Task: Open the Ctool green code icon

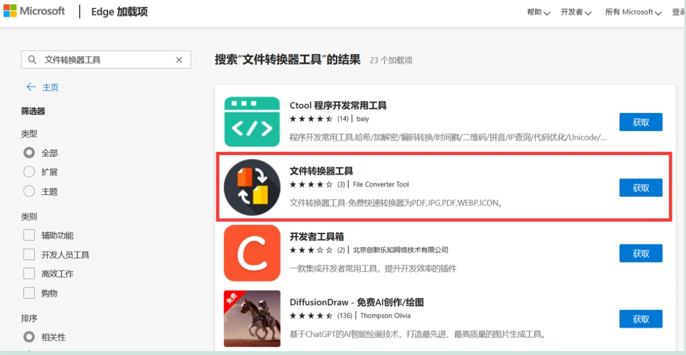Action: (x=252, y=121)
